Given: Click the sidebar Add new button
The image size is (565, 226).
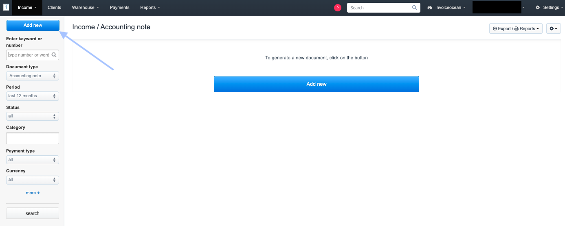Looking at the screenshot, I should [x=33, y=25].
